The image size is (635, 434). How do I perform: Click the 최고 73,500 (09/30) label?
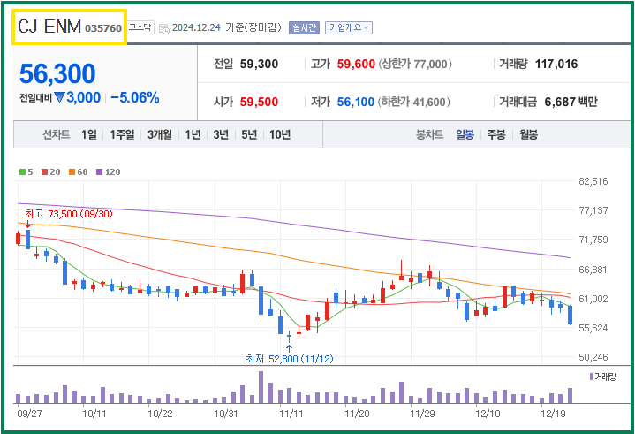pyautogui.click(x=68, y=214)
